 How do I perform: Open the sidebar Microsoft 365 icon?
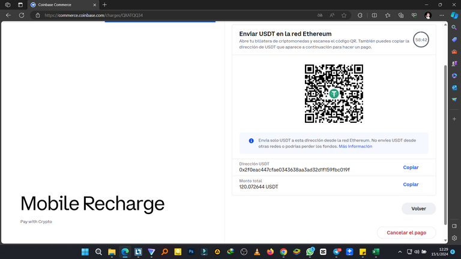(454, 76)
